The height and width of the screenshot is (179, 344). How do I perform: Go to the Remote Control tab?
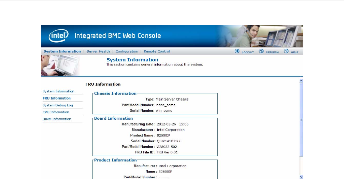click(157, 51)
